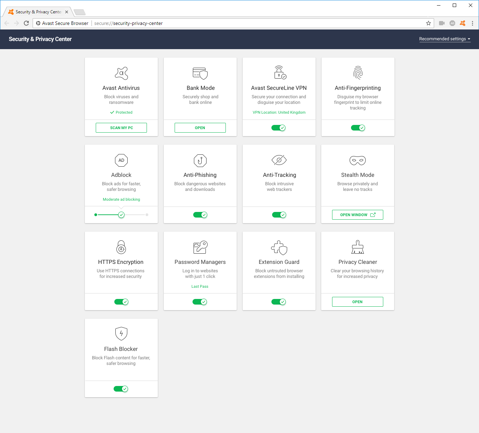Viewport: 479px width, 433px height.
Task: Open the browser menu (three dots)
Action: tap(472, 23)
